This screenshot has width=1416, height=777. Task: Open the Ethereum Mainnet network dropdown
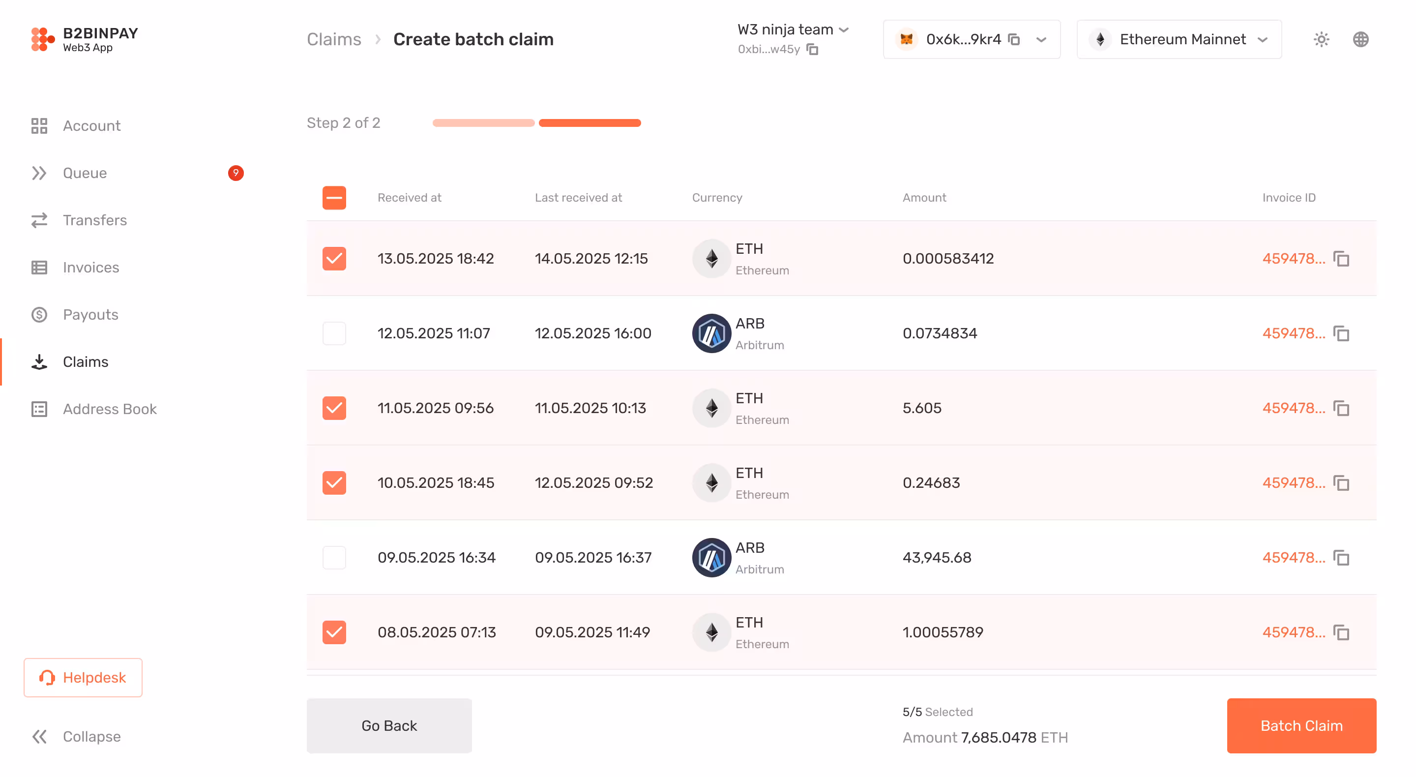[1263, 40]
